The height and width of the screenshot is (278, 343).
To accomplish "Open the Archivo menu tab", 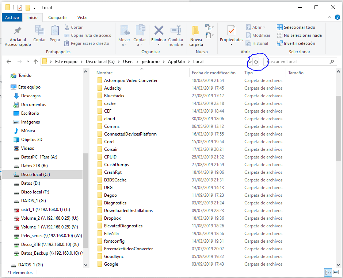I will point(12,17).
